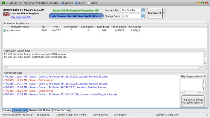Viewport: 210px width, 118px height.
Task: Sort by Recv Speed column header
Action: (135, 27)
